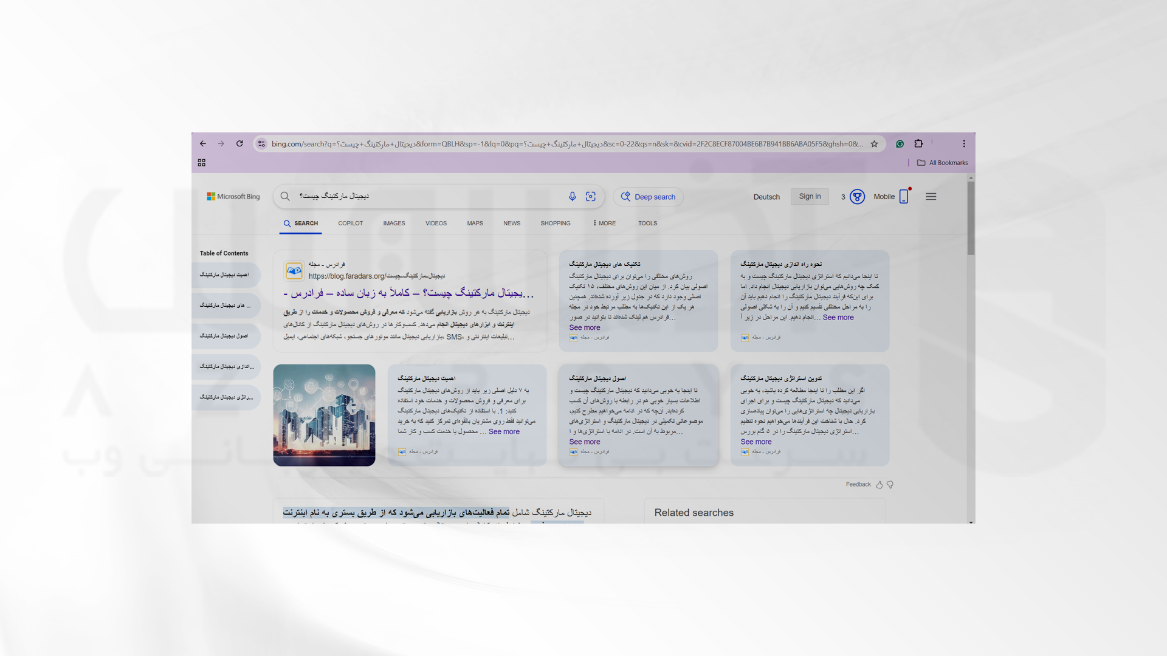Click the Deep search button

(648, 197)
